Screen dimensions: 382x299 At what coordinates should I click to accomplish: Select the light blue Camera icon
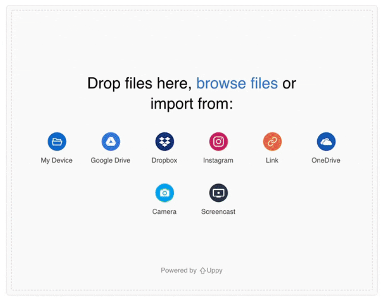165,193
